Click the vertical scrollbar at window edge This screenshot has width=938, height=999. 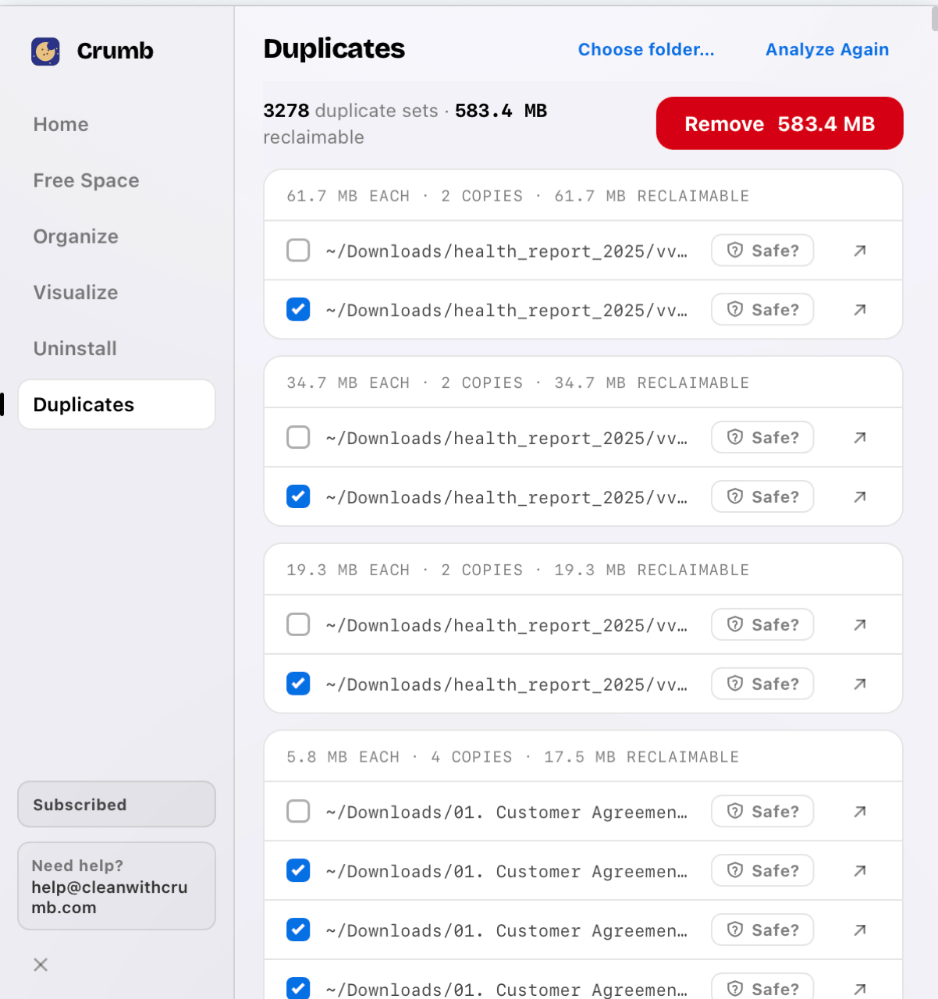tap(934, 19)
